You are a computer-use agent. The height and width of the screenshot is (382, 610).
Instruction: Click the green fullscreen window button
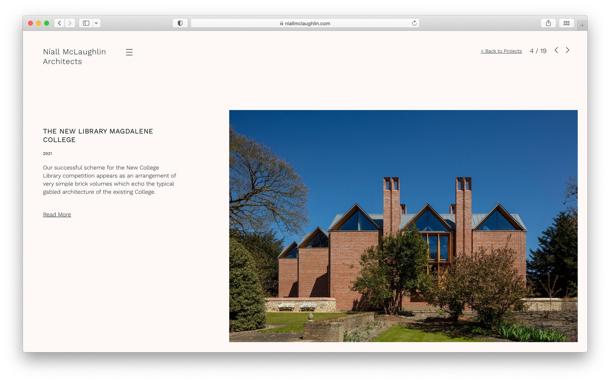(x=47, y=23)
